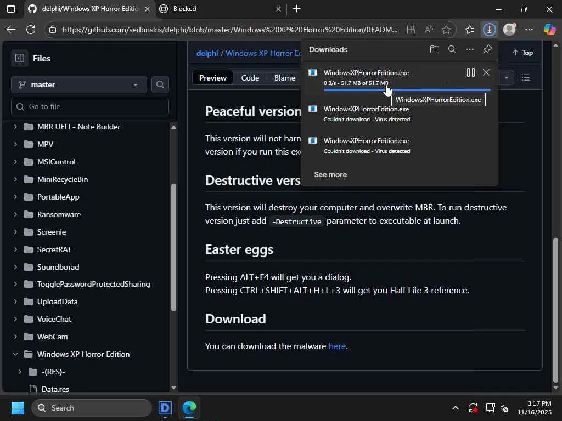This screenshot has height=421, width=562.
Task: Open the split screen icon in address bar
Action: 411,30
